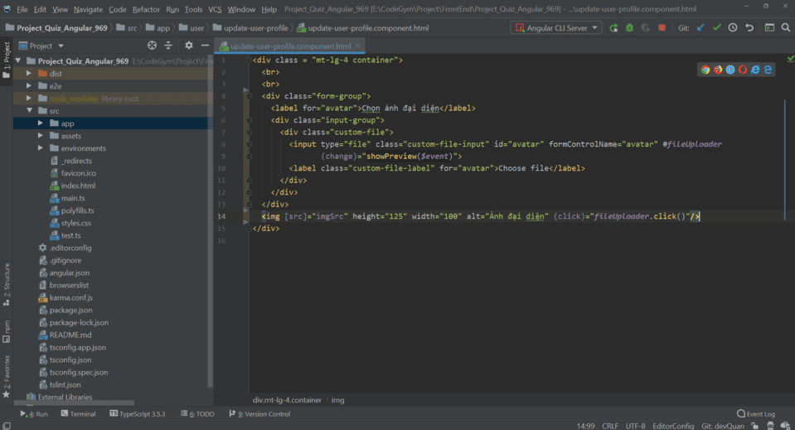Image resolution: width=795 pixels, height=430 pixels.
Task: Click the Debug bug icon in toolbar
Action: point(629,27)
